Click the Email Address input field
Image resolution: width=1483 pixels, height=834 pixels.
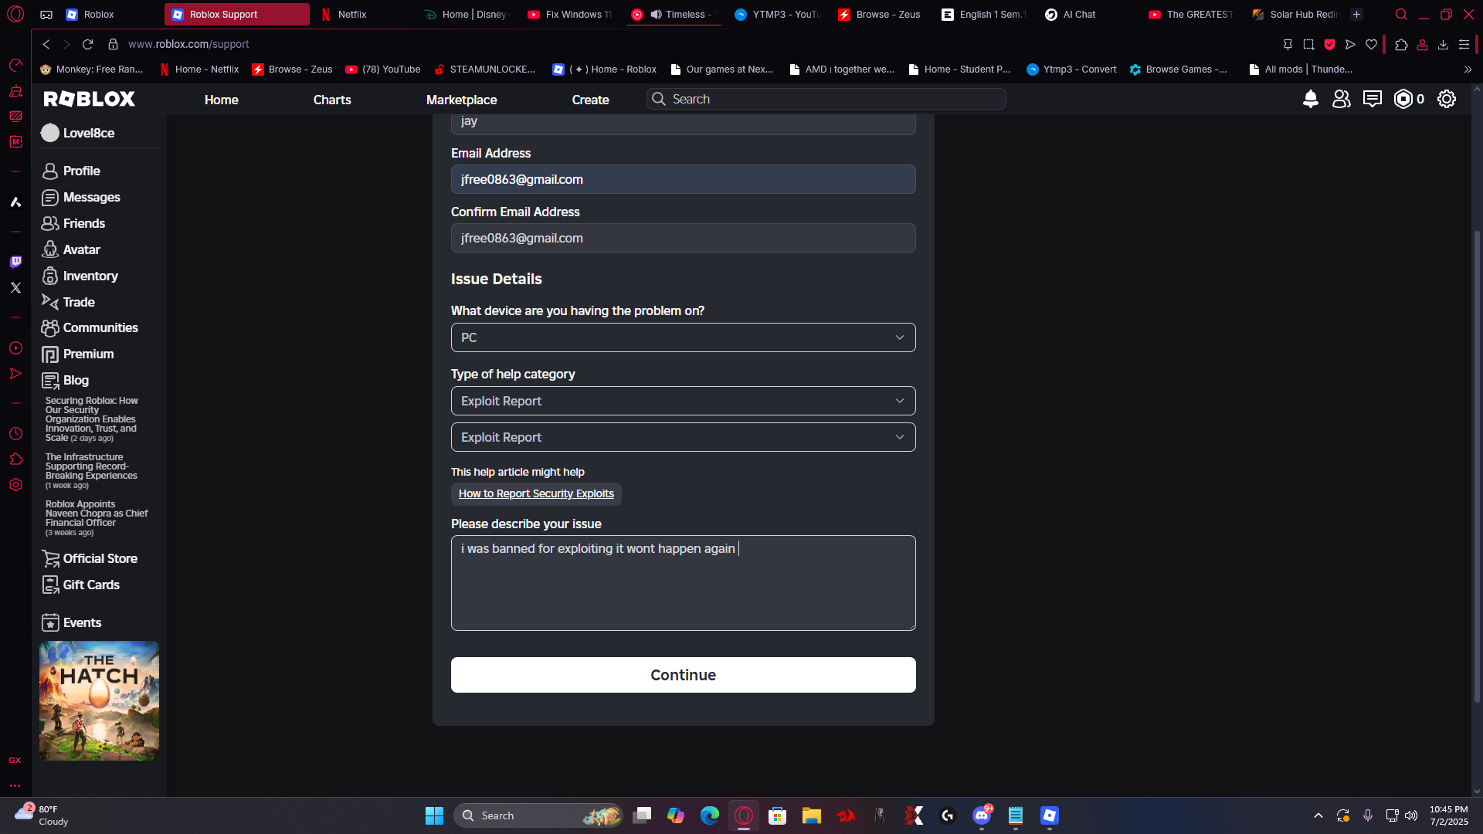click(x=683, y=179)
